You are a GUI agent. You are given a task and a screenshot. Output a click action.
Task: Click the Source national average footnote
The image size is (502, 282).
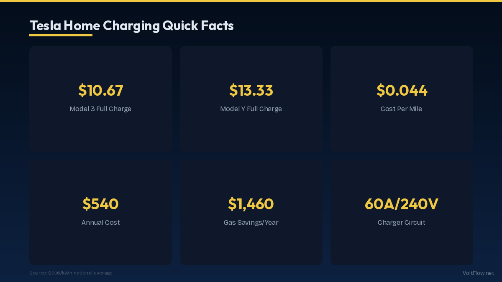71,273
